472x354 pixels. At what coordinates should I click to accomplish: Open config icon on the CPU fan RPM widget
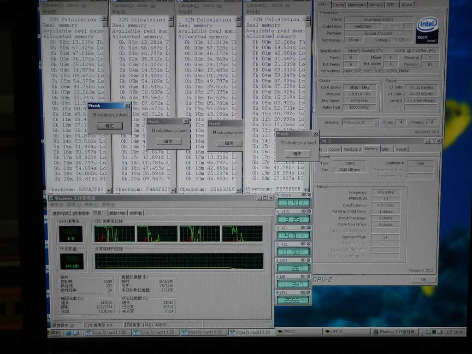(x=304, y=292)
